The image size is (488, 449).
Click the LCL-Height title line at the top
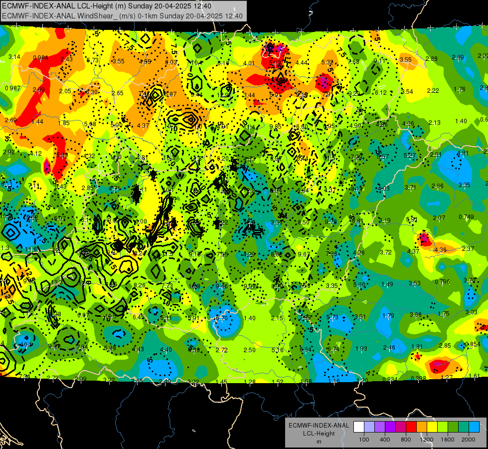pos(107,6)
